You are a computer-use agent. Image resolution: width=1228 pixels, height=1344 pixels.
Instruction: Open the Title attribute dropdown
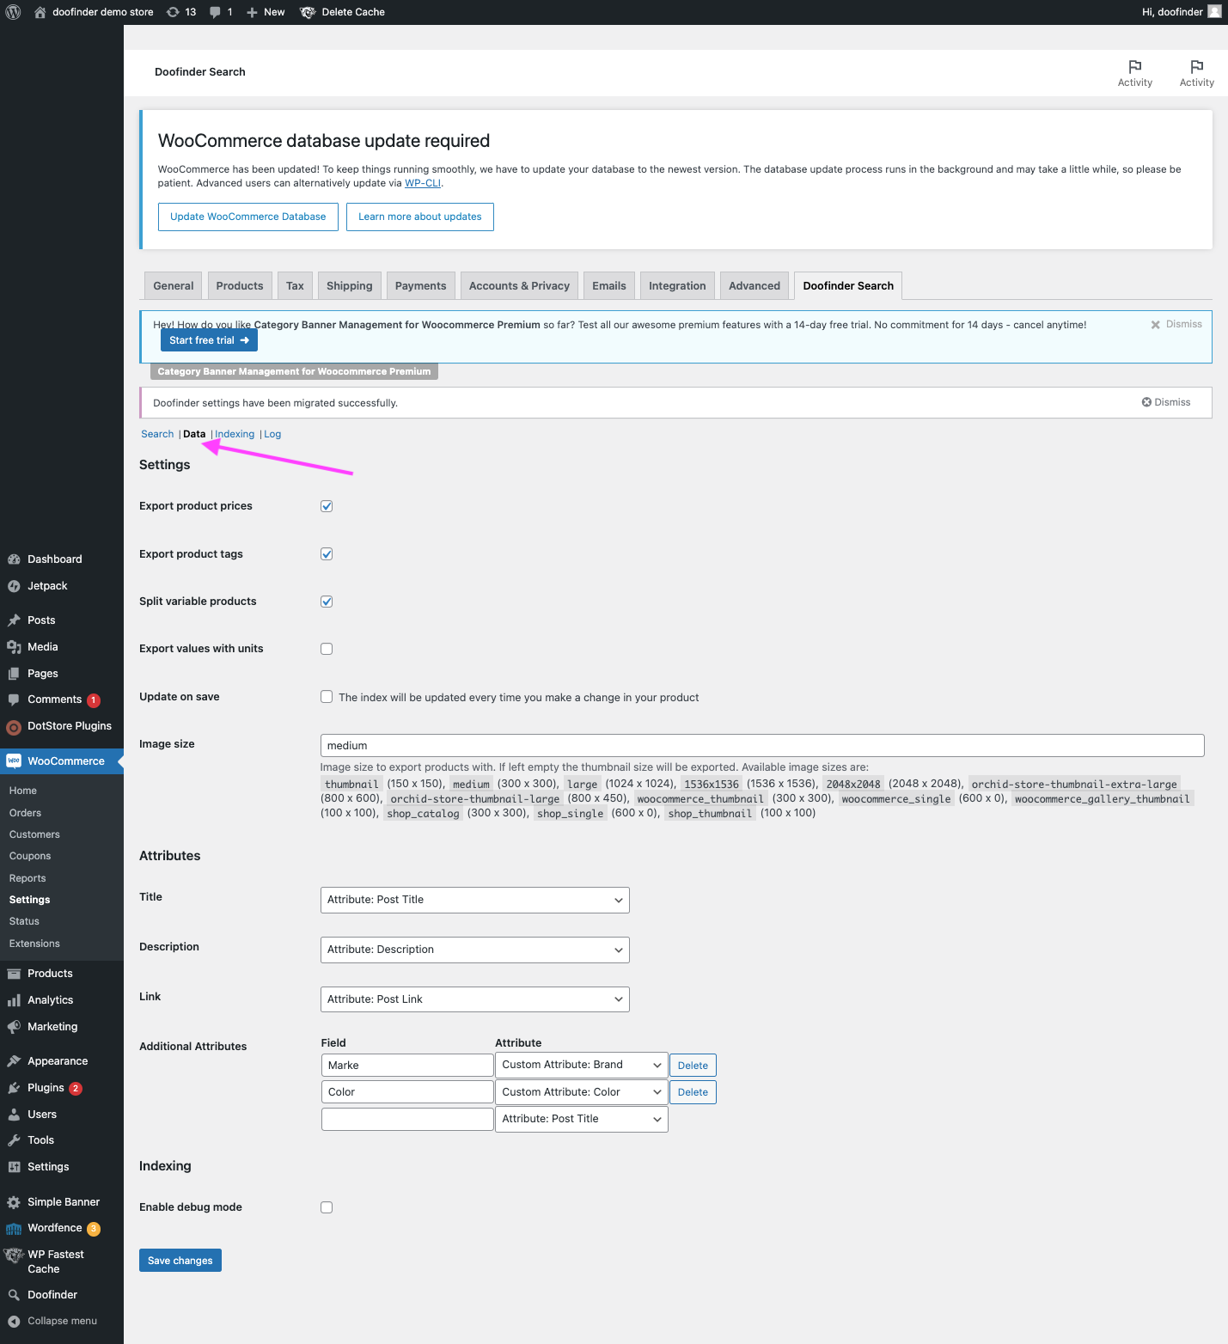pos(474,900)
